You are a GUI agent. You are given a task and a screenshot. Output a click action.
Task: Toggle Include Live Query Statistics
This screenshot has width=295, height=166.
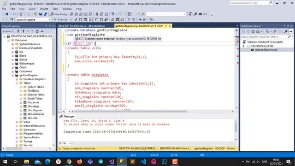coord(101,19)
